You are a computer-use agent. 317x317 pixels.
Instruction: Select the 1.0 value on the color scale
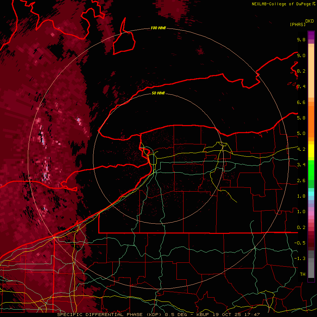[x=301, y=212]
